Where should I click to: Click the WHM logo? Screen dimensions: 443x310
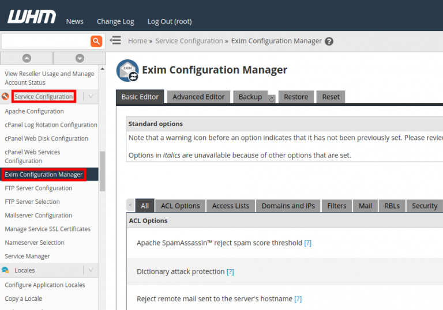32,17
